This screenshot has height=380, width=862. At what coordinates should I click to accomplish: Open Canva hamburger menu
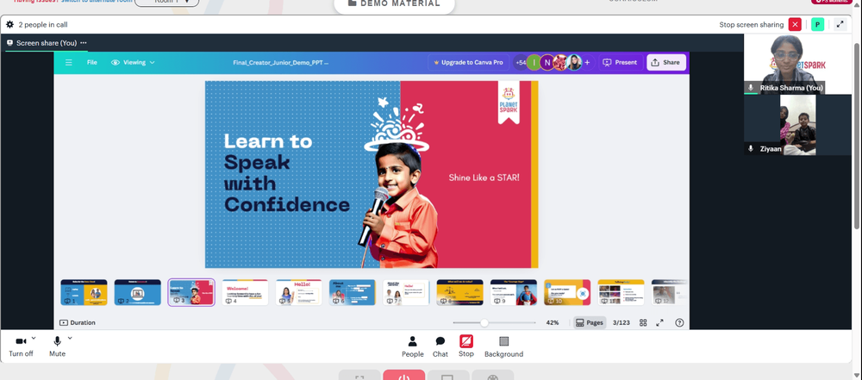click(x=69, y=62)
